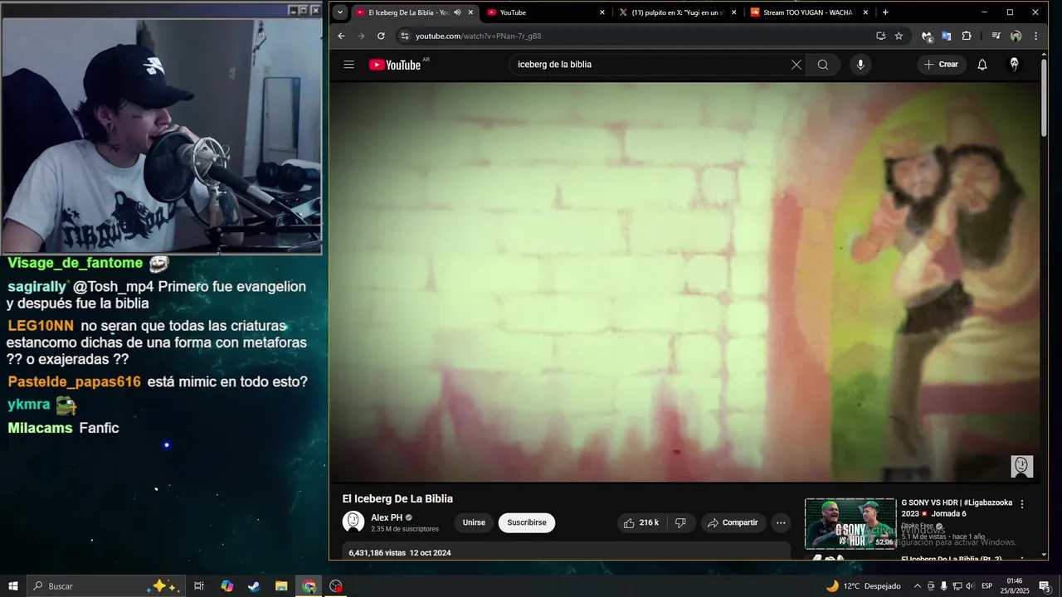This screenshot has height=597, width=1062.
Task: Like the video showing 216 k
Action: pyautogui.click(x=641, y=523)
